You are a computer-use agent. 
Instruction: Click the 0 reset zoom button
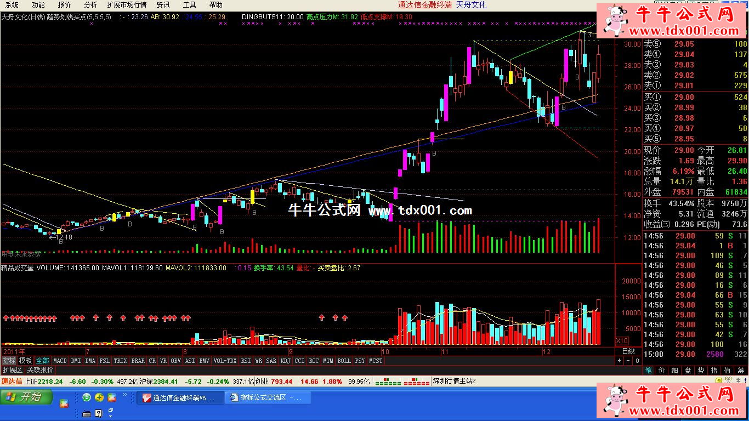click(637, 361)
